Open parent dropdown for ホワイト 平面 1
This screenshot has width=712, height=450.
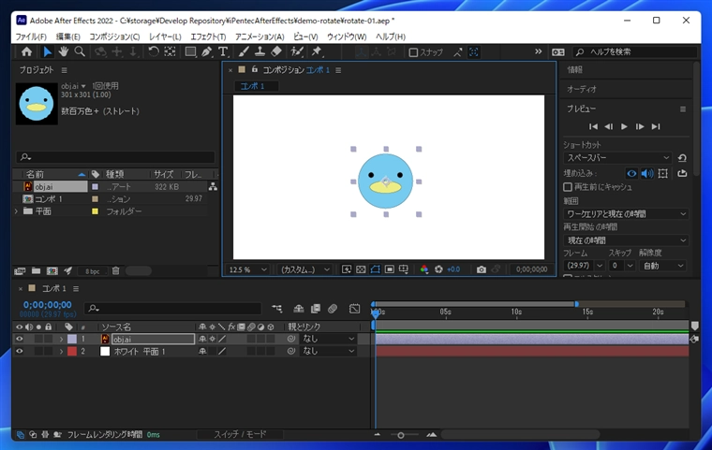pos(327,351)
